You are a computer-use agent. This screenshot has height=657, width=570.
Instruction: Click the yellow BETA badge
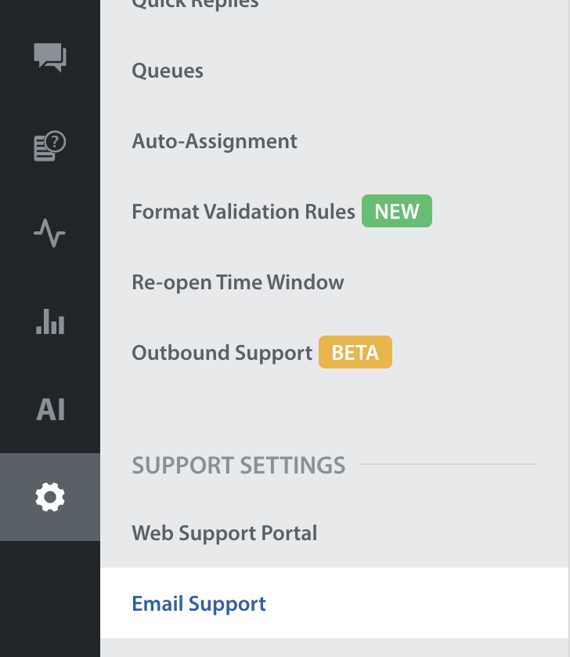point(355,353)
